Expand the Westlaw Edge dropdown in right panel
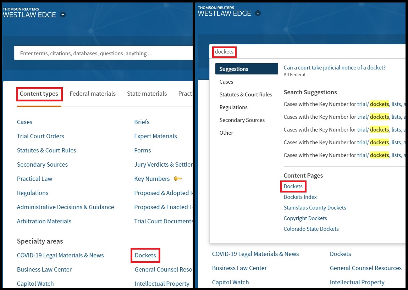The height and width of the screenshot is (290, 408). tap(258, 13)
